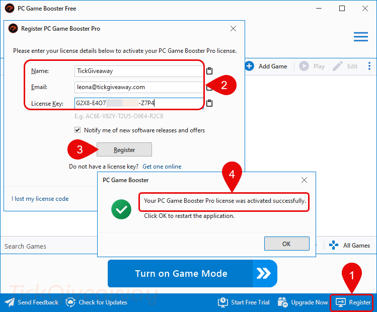Screen dimensions: 377x312
Task: Click the example license key text
Action: coord(119,116)
